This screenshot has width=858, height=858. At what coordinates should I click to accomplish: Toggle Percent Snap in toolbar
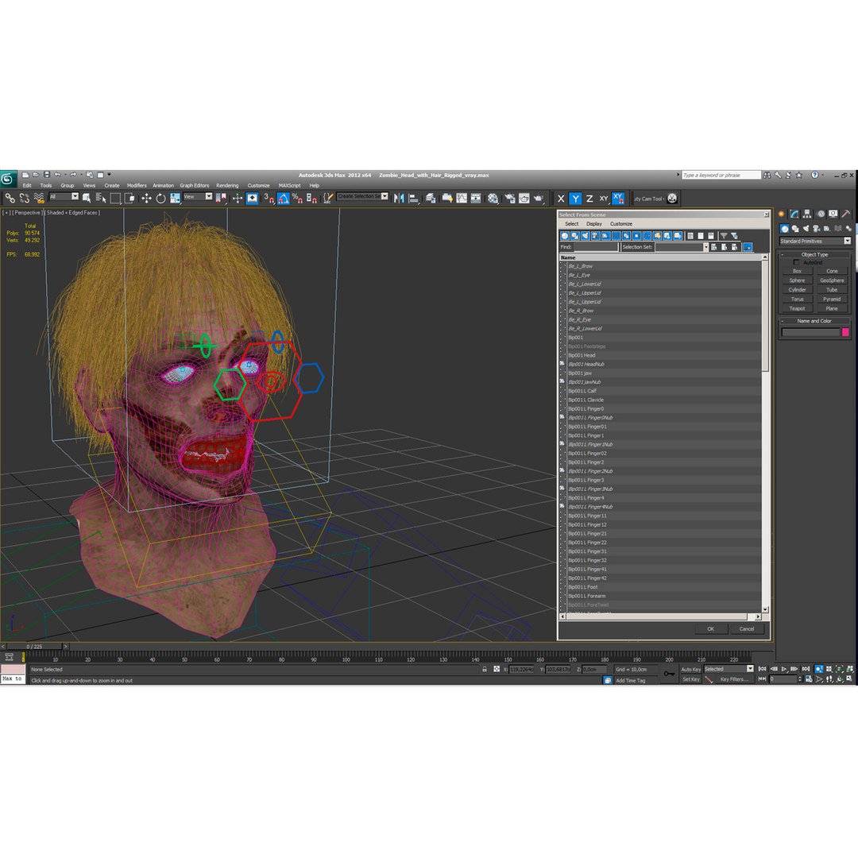coord(297,198)
